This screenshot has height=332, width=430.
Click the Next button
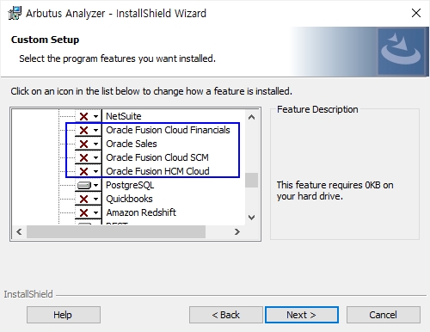[302, 315]
